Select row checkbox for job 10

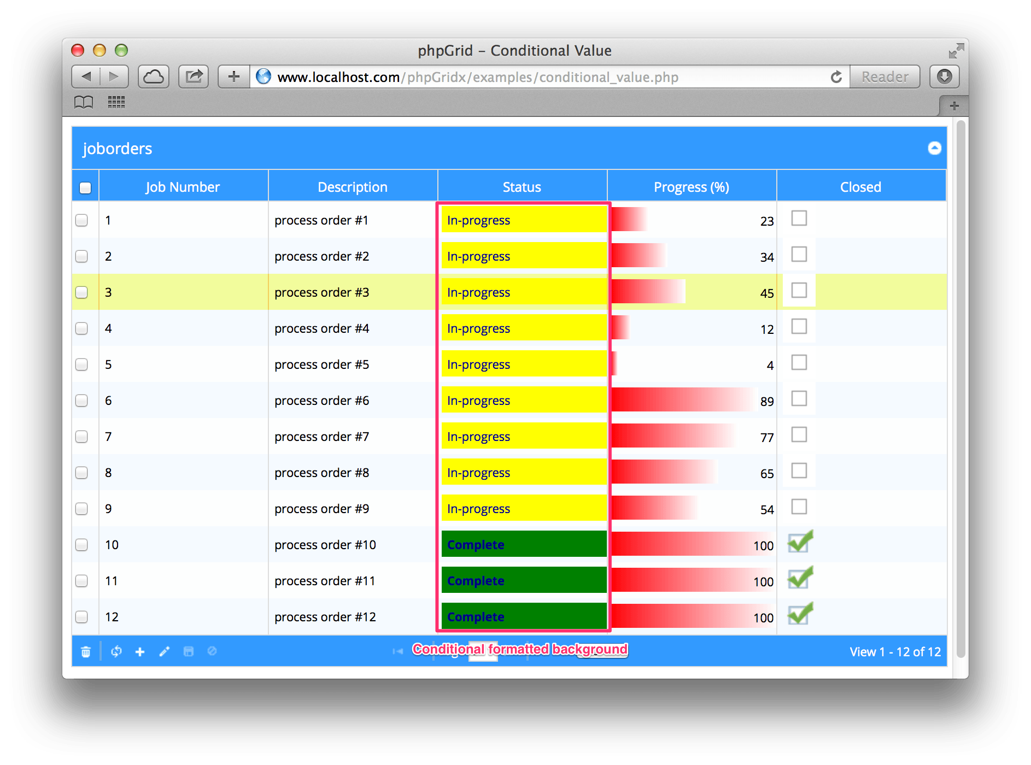pos(81,545)
